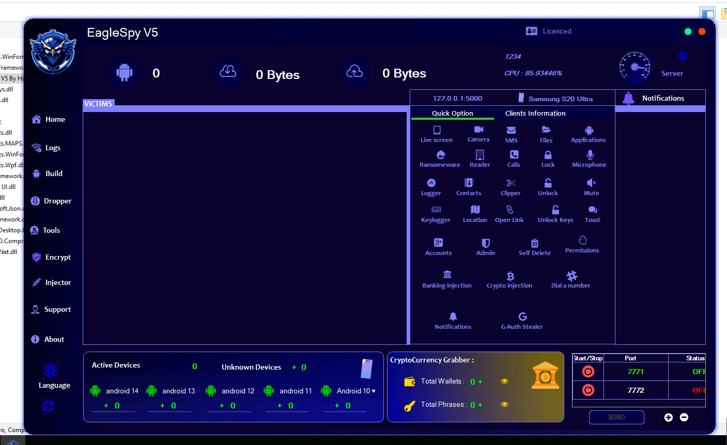Select the Clipper function
Viewport: 727px width, 445px height.
[x=511, y=186]
